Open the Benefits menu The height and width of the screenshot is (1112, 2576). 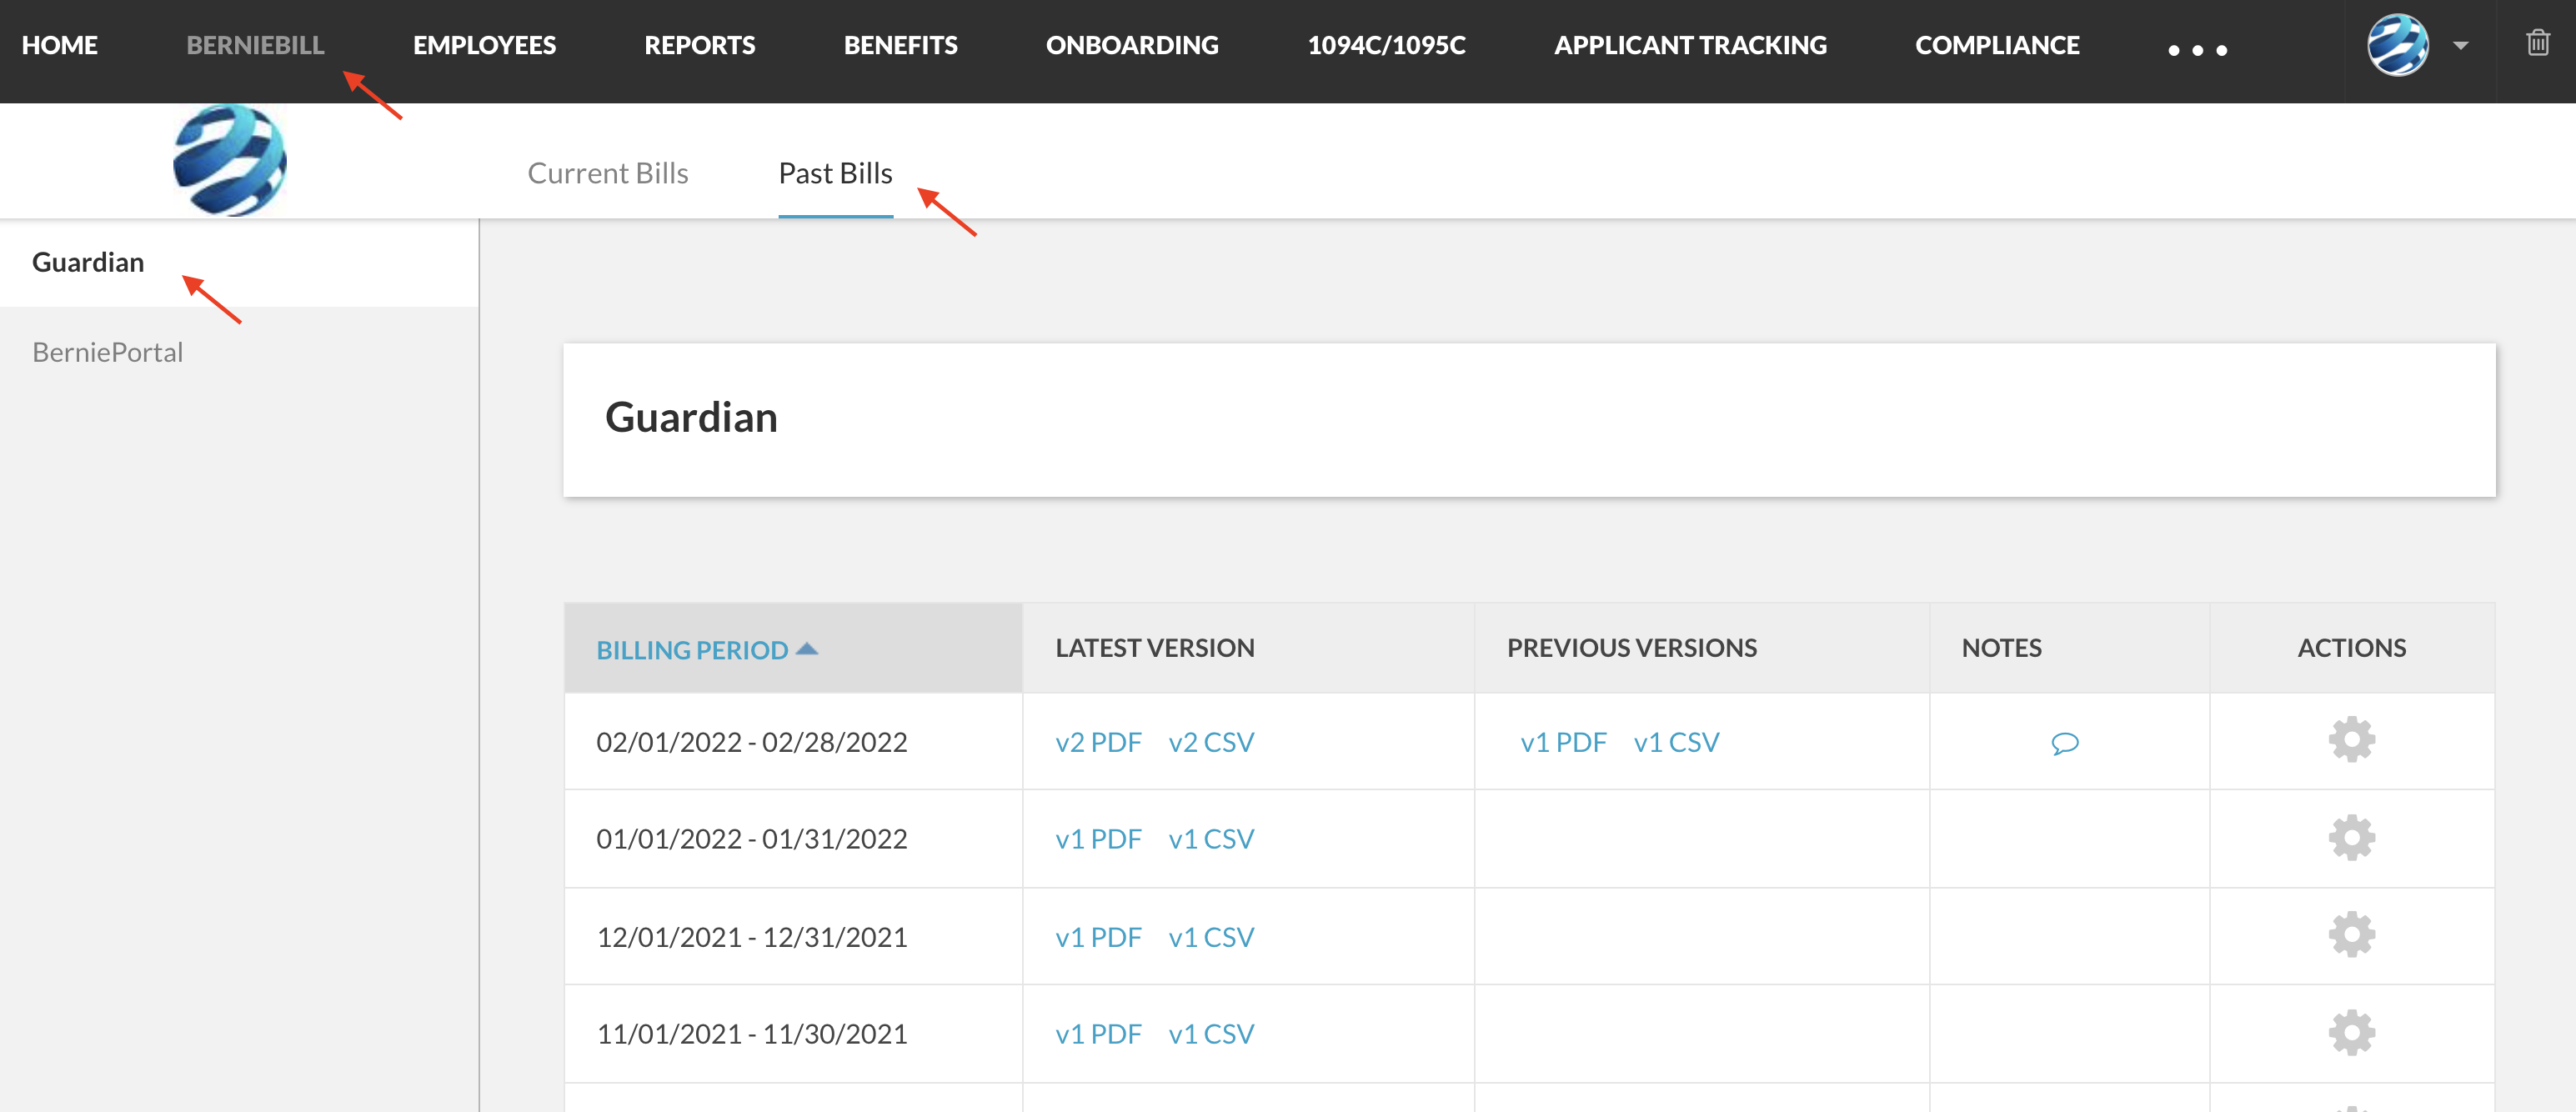tap(900, 45)
